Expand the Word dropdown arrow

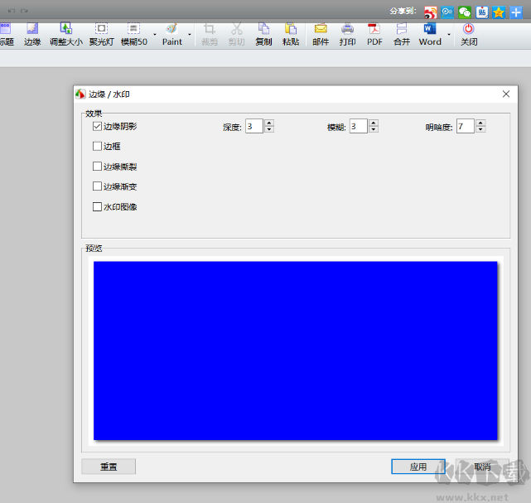(450, 35)
